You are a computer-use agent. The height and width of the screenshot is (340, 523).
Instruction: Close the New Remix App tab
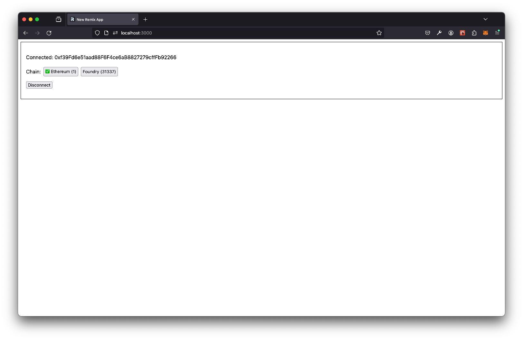[133, 19]
